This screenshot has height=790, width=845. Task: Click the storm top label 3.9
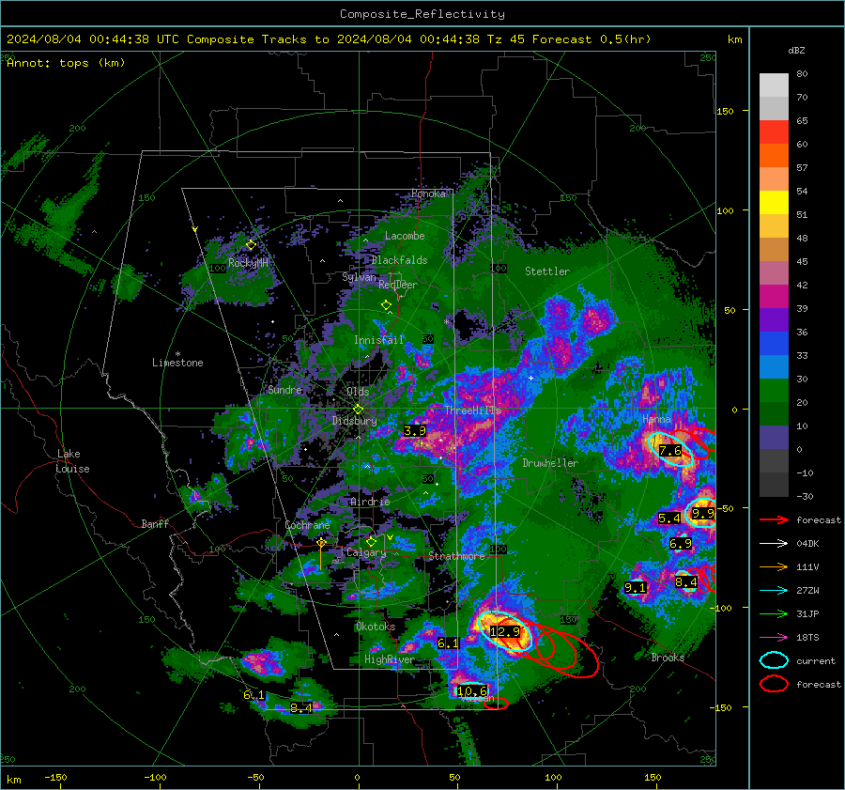(415, 431)
